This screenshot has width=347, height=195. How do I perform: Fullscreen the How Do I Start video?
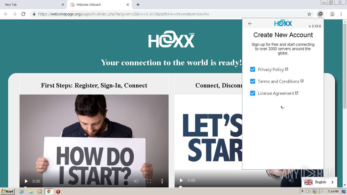[x=149, y=181]
